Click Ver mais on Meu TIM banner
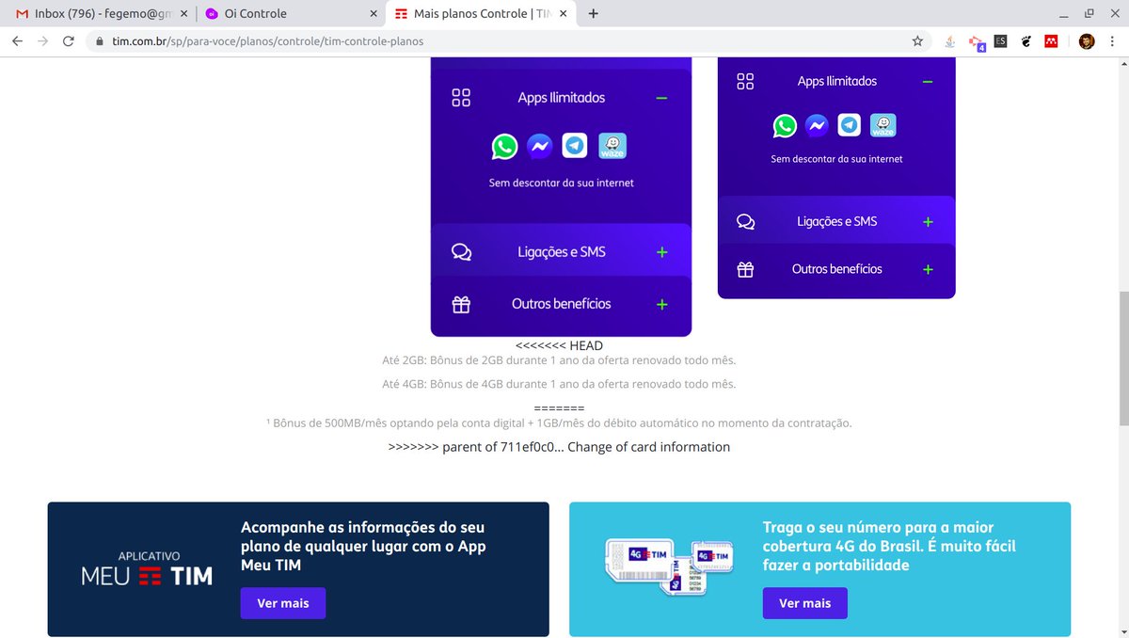The width and height of the screenshot is (1129, 638). (x=282, y=603)
